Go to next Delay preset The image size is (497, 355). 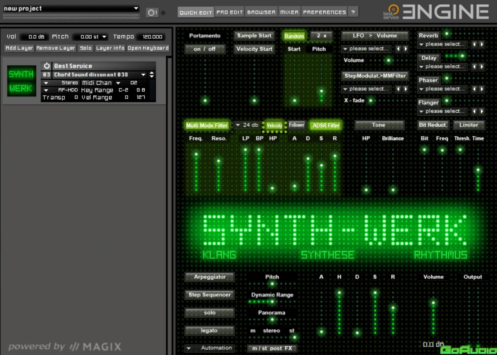481,67
